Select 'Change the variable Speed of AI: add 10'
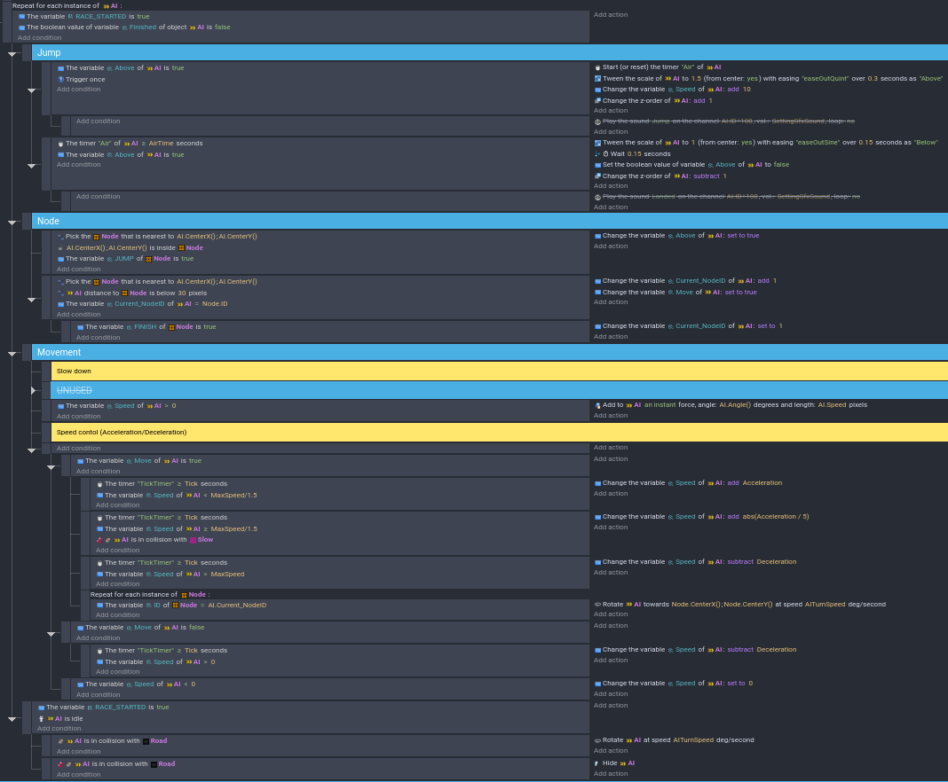948x782 pixels. point(673,90)
